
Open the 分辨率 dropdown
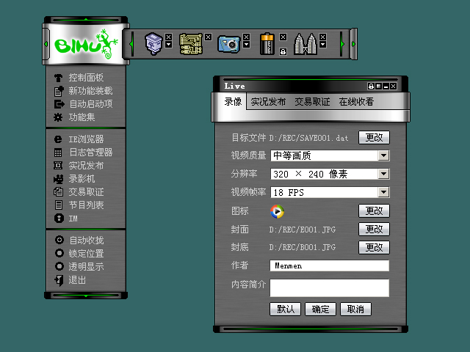click(383, 174)
